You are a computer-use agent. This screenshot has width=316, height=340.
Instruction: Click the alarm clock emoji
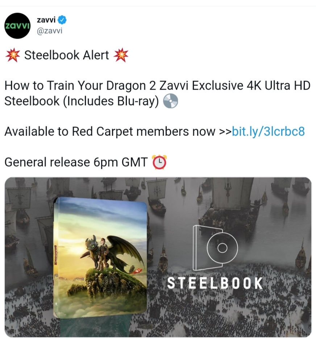coord(159,162)
